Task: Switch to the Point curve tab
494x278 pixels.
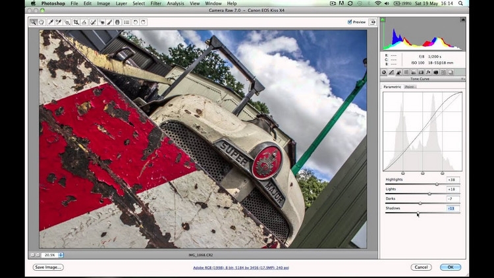Action: (410, 87)
